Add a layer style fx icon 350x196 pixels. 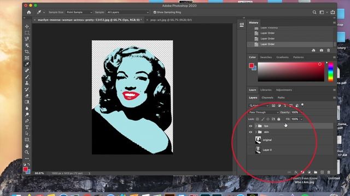click(x=296, y=172)
